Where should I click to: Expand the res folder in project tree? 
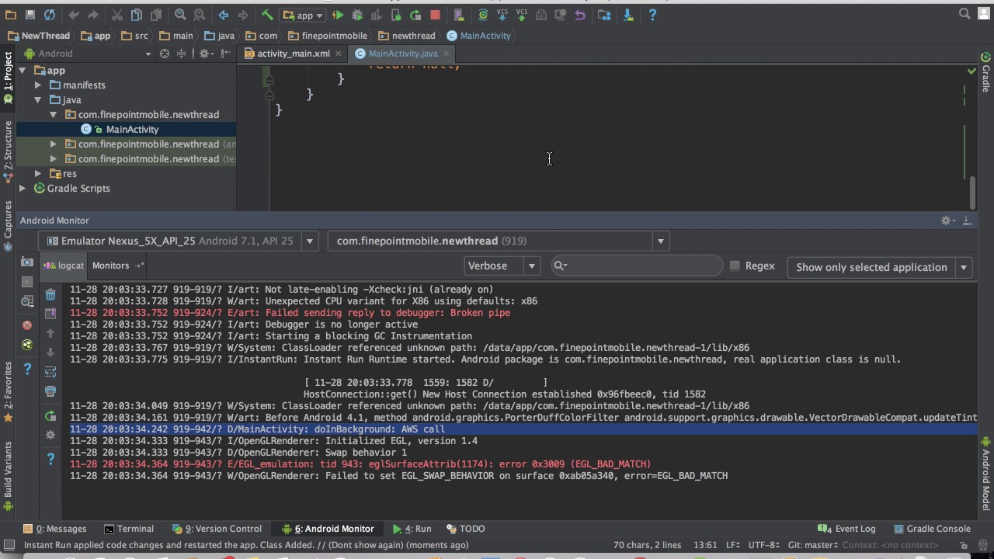coord(38,174)
